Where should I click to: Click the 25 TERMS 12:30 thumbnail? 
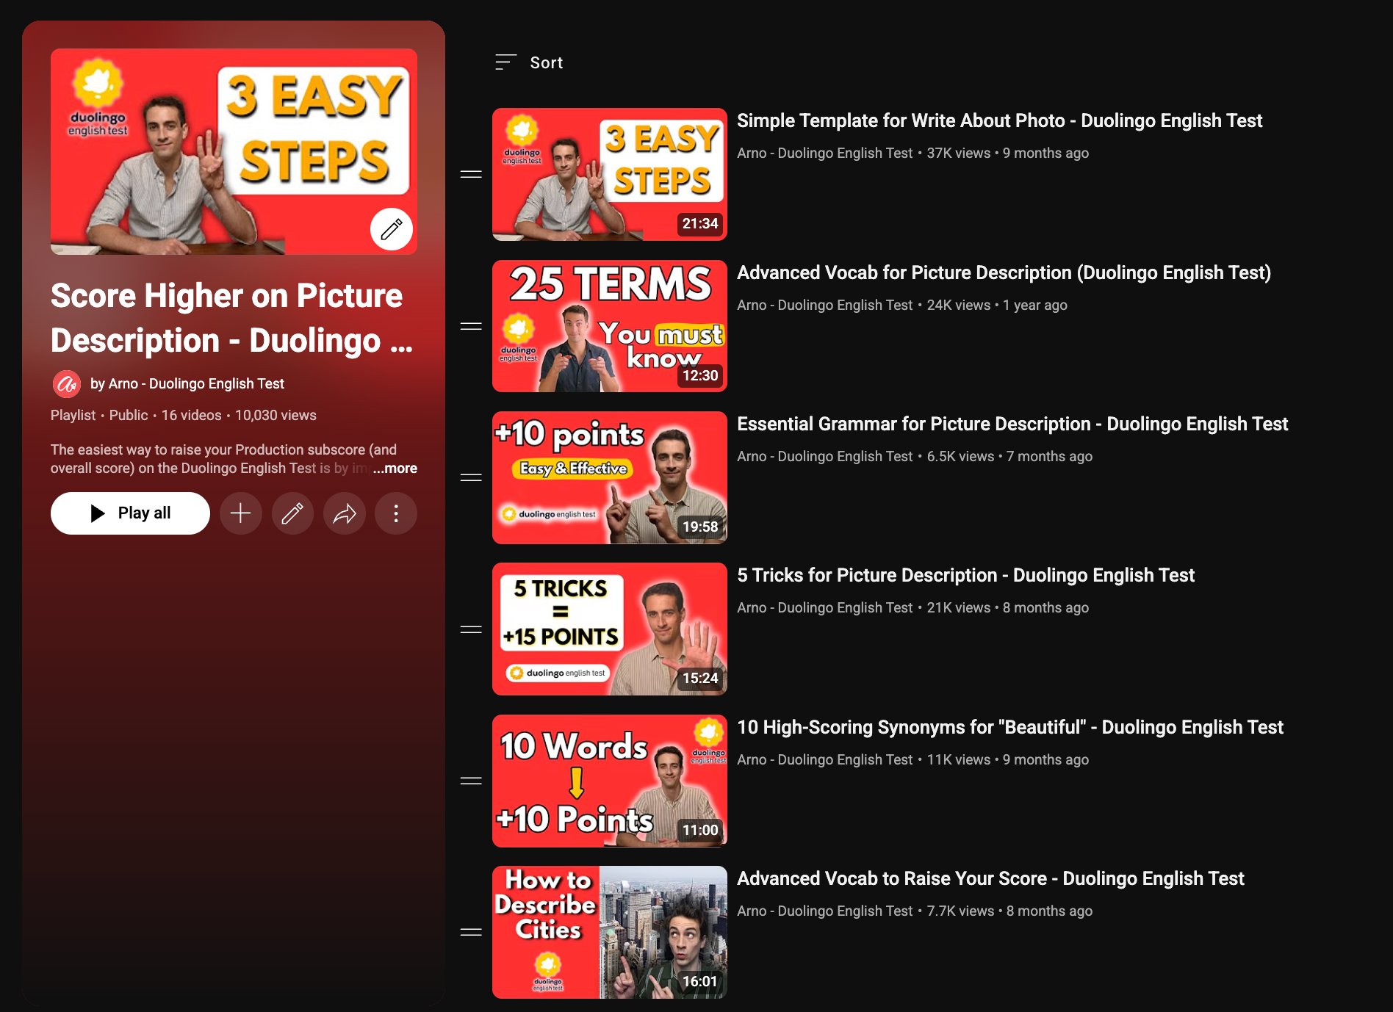(x=610, y=326)
